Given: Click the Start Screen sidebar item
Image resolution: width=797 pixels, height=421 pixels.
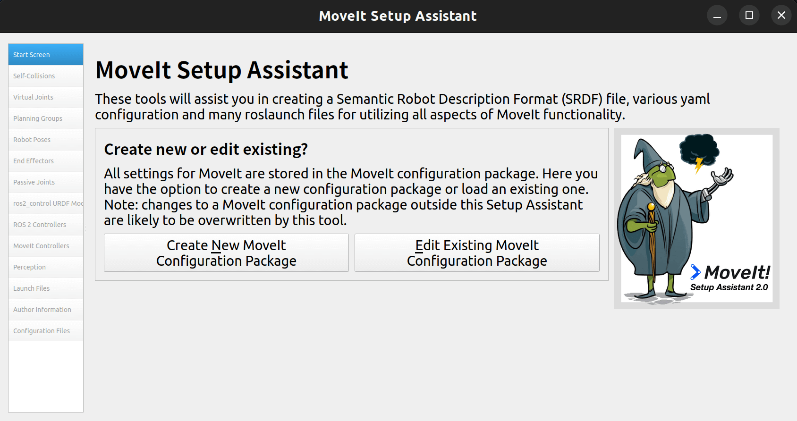Looking at the screenshot, I should click(x=45, y=55).
